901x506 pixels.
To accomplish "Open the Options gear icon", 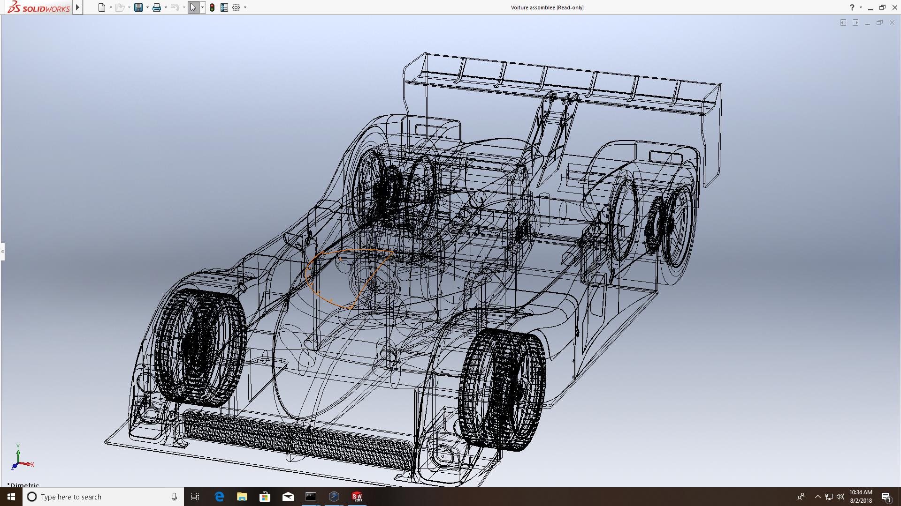I will [236, 7].
